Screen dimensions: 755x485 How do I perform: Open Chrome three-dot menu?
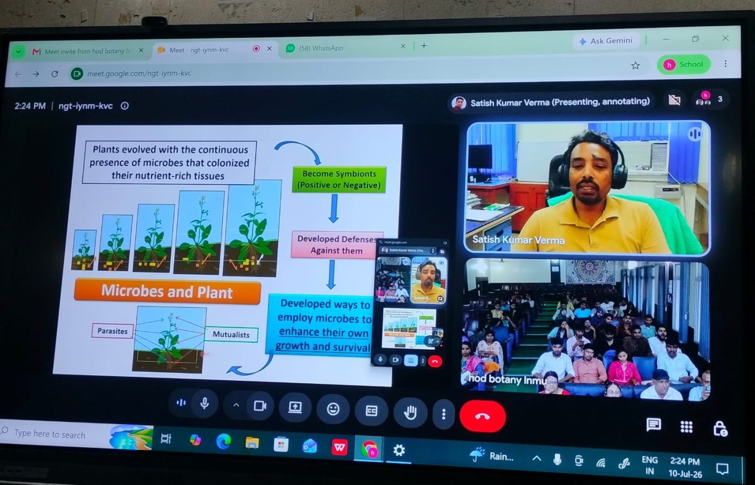[x=725, y=64]
